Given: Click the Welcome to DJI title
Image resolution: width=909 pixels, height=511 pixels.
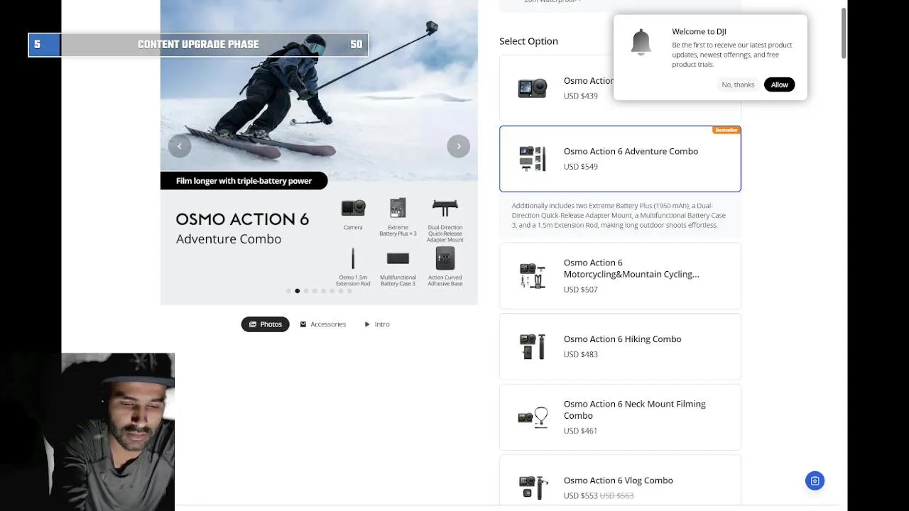Looking at the screenshot, I should pyautogui.click(x=699, y=31).
